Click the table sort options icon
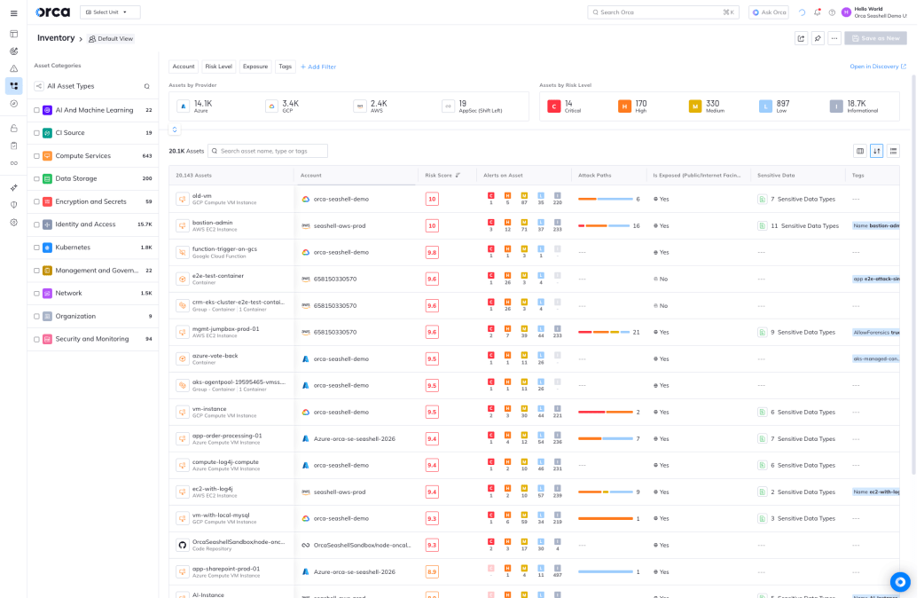This screenshot has height=598, width=924. click(877, 152)
